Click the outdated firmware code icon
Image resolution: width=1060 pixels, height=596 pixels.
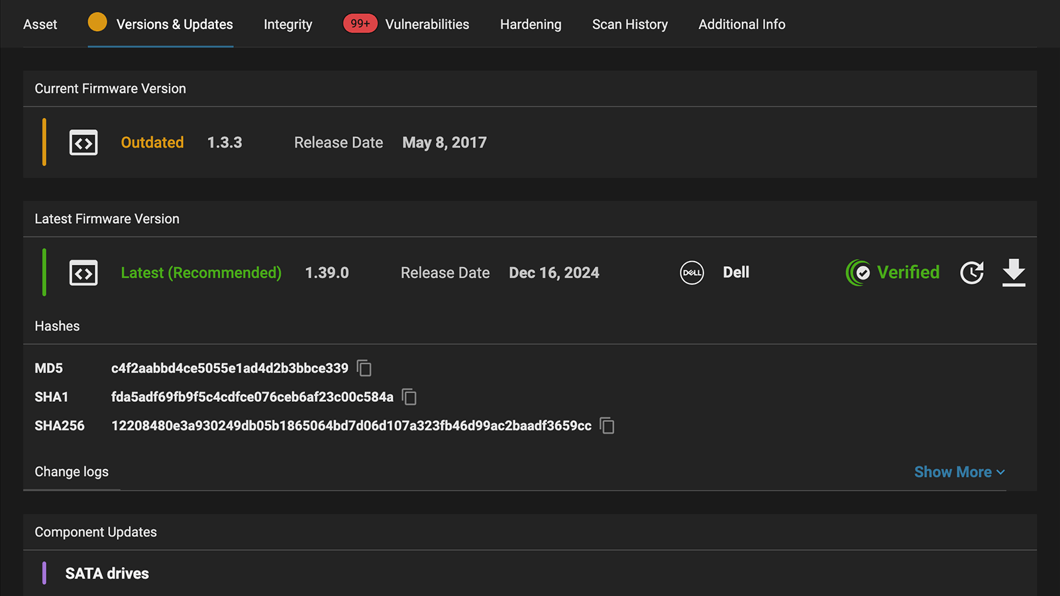(x=83, y=143)
